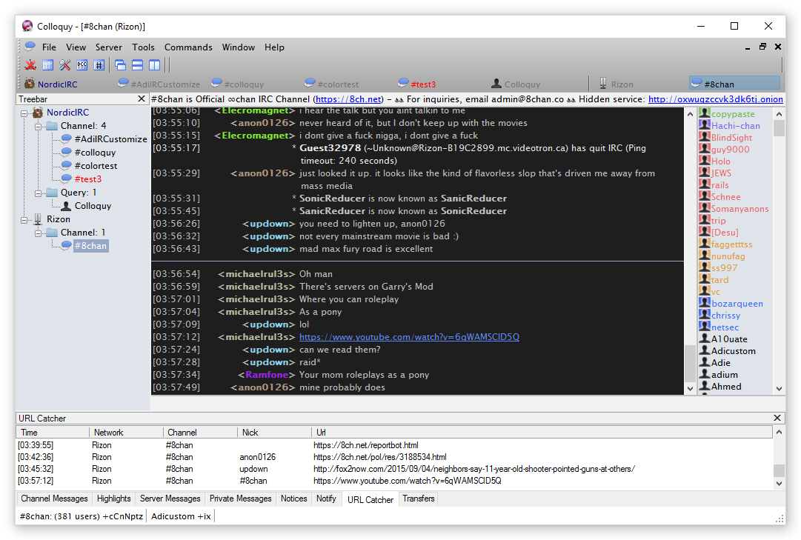Click the user icon beside A10uate
The image size is (801, 540).
tap(705, 339)
